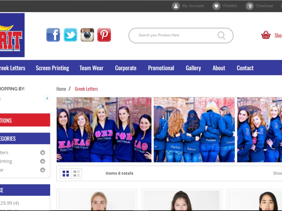Open the Gallery menu
Viewport: 282px width, 211px height.
click(x=193, y=68)
